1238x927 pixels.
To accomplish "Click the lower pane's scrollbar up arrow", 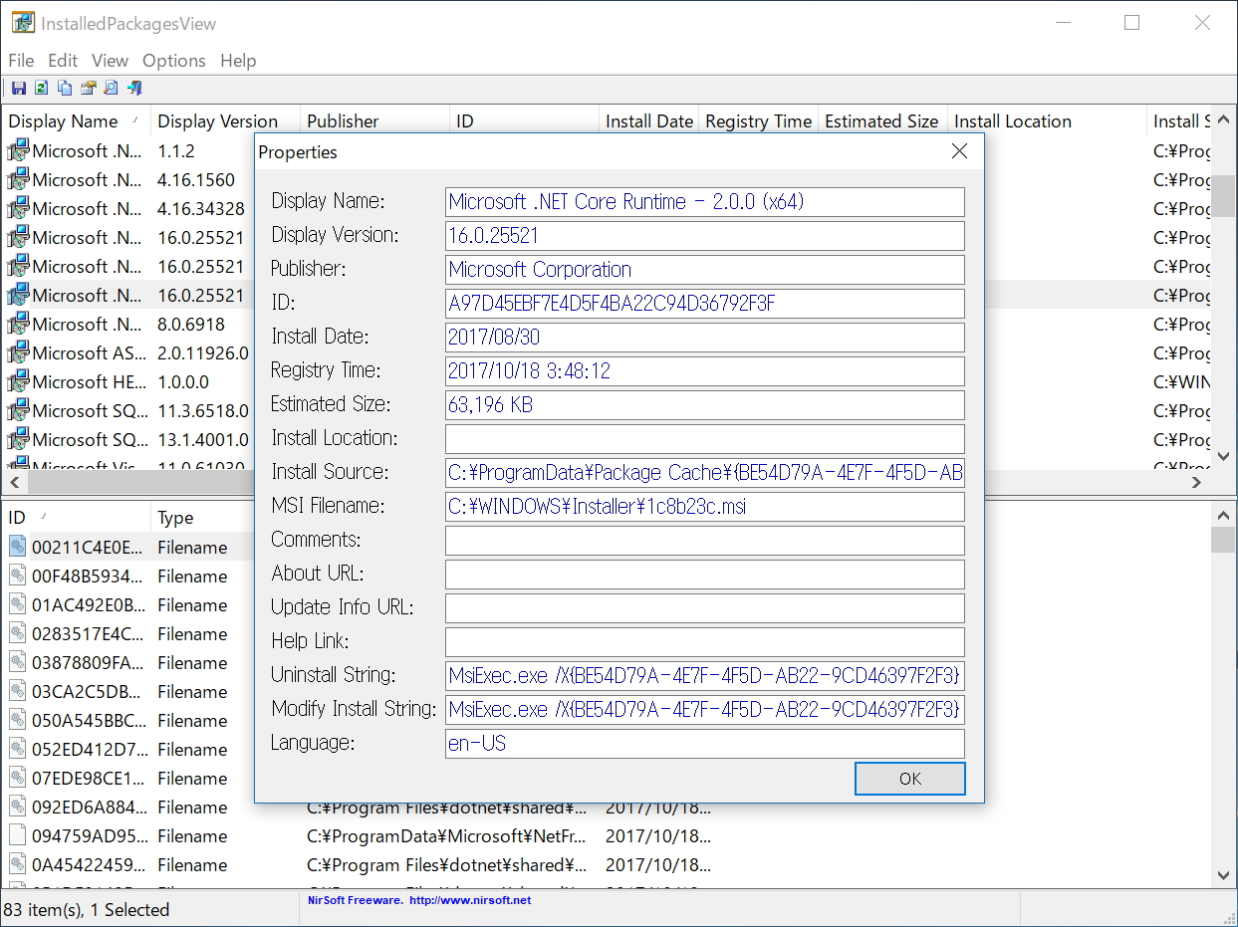I will click(x=1224, y=516).
